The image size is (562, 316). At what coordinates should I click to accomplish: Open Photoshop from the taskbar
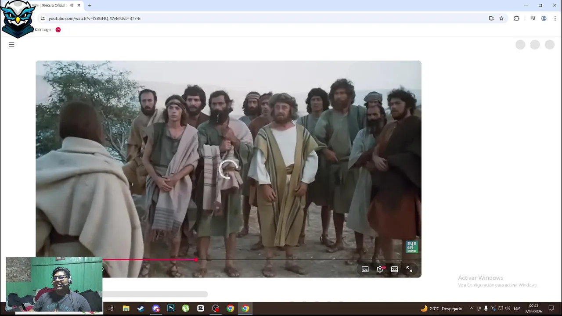[170, 309]
